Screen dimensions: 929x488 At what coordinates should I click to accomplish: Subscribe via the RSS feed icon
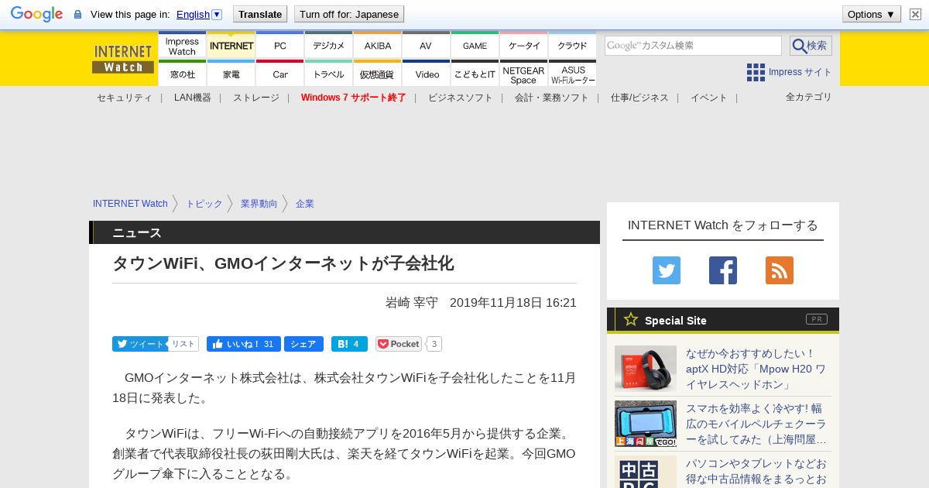(x=780, y=270)
